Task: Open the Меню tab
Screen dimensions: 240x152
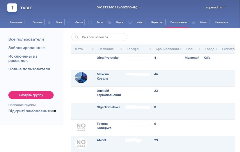Action: pos(204,22)
